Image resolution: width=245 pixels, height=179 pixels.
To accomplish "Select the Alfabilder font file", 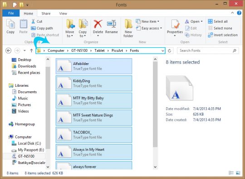I will point(94,66).
